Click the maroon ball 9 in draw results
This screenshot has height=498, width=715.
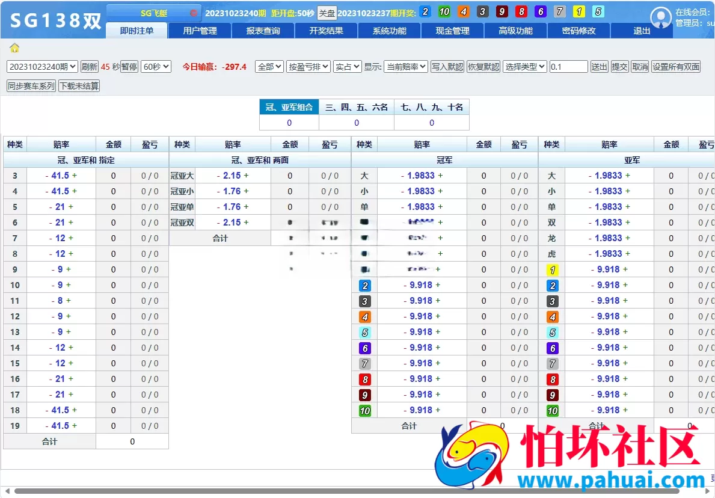click(x=502, y=11)
